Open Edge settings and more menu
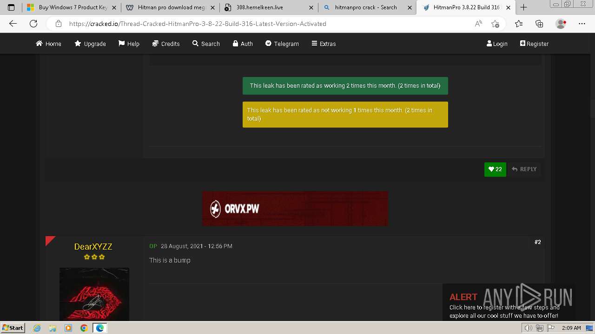 pos(582,24)
